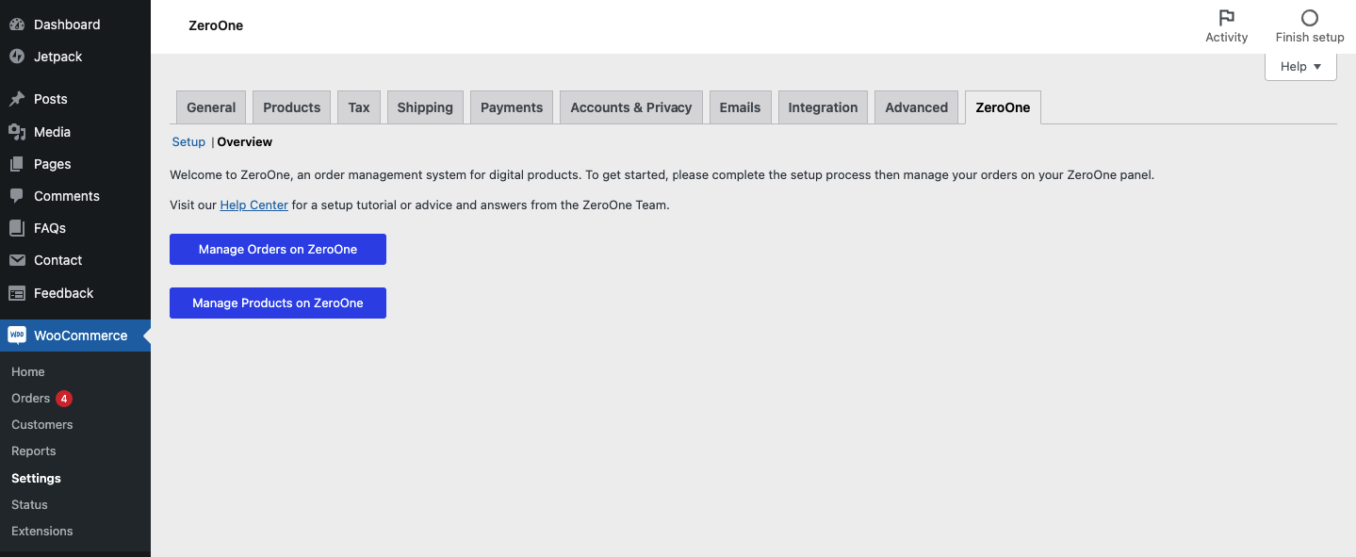
Task: Open the Accounts & Privacy tab
Action: [x=631, y=107]
